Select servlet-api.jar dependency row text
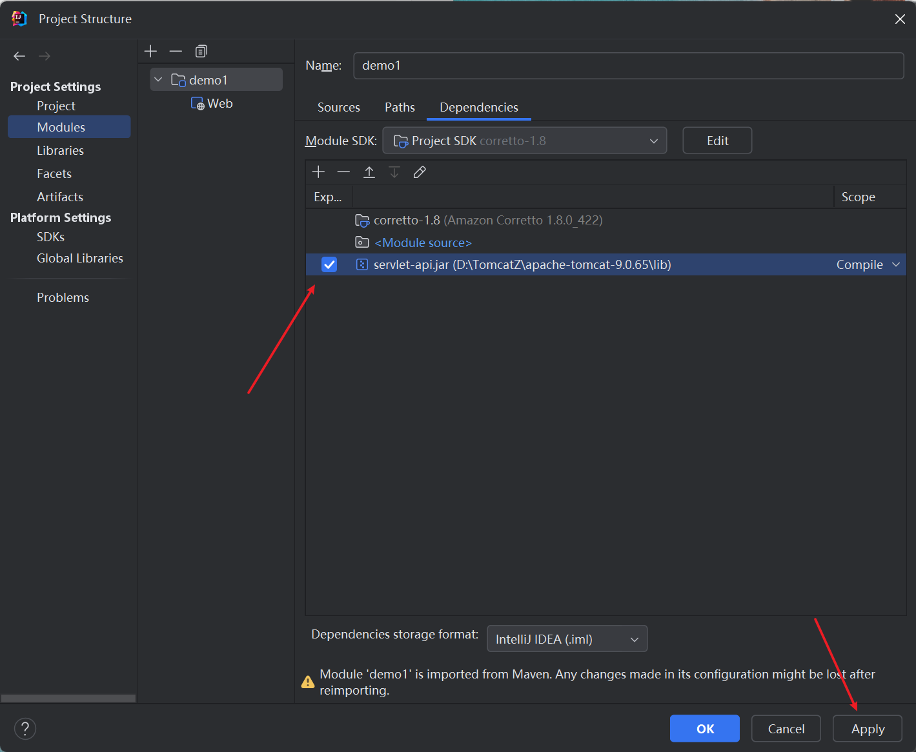Screen dimensions: 916x752 pyautogui.click(x=522, y=264)
